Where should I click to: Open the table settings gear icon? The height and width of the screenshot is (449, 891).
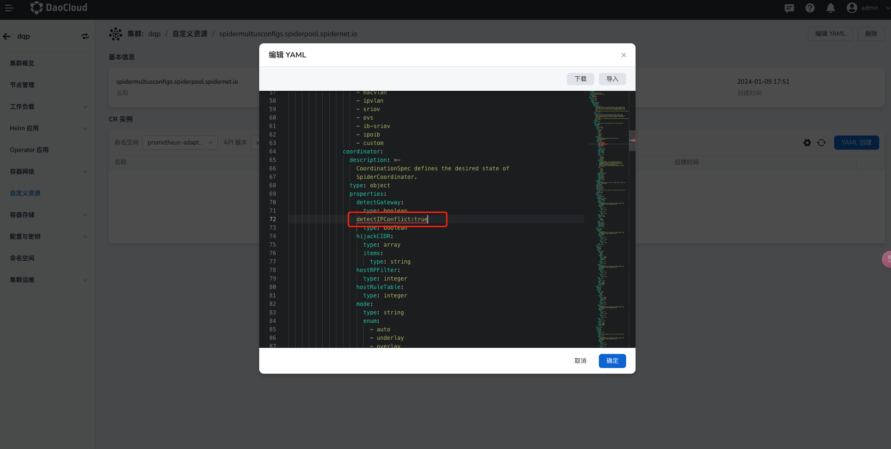click(x=807, y=143)
